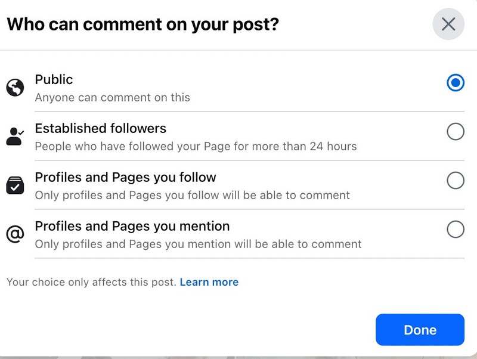This screenshot has height=359, width=477.
Task: Close the comment audience dialog
Action: [x=448, y=24]
